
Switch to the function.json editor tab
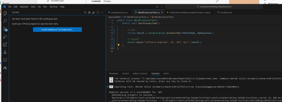coord(226,13)
